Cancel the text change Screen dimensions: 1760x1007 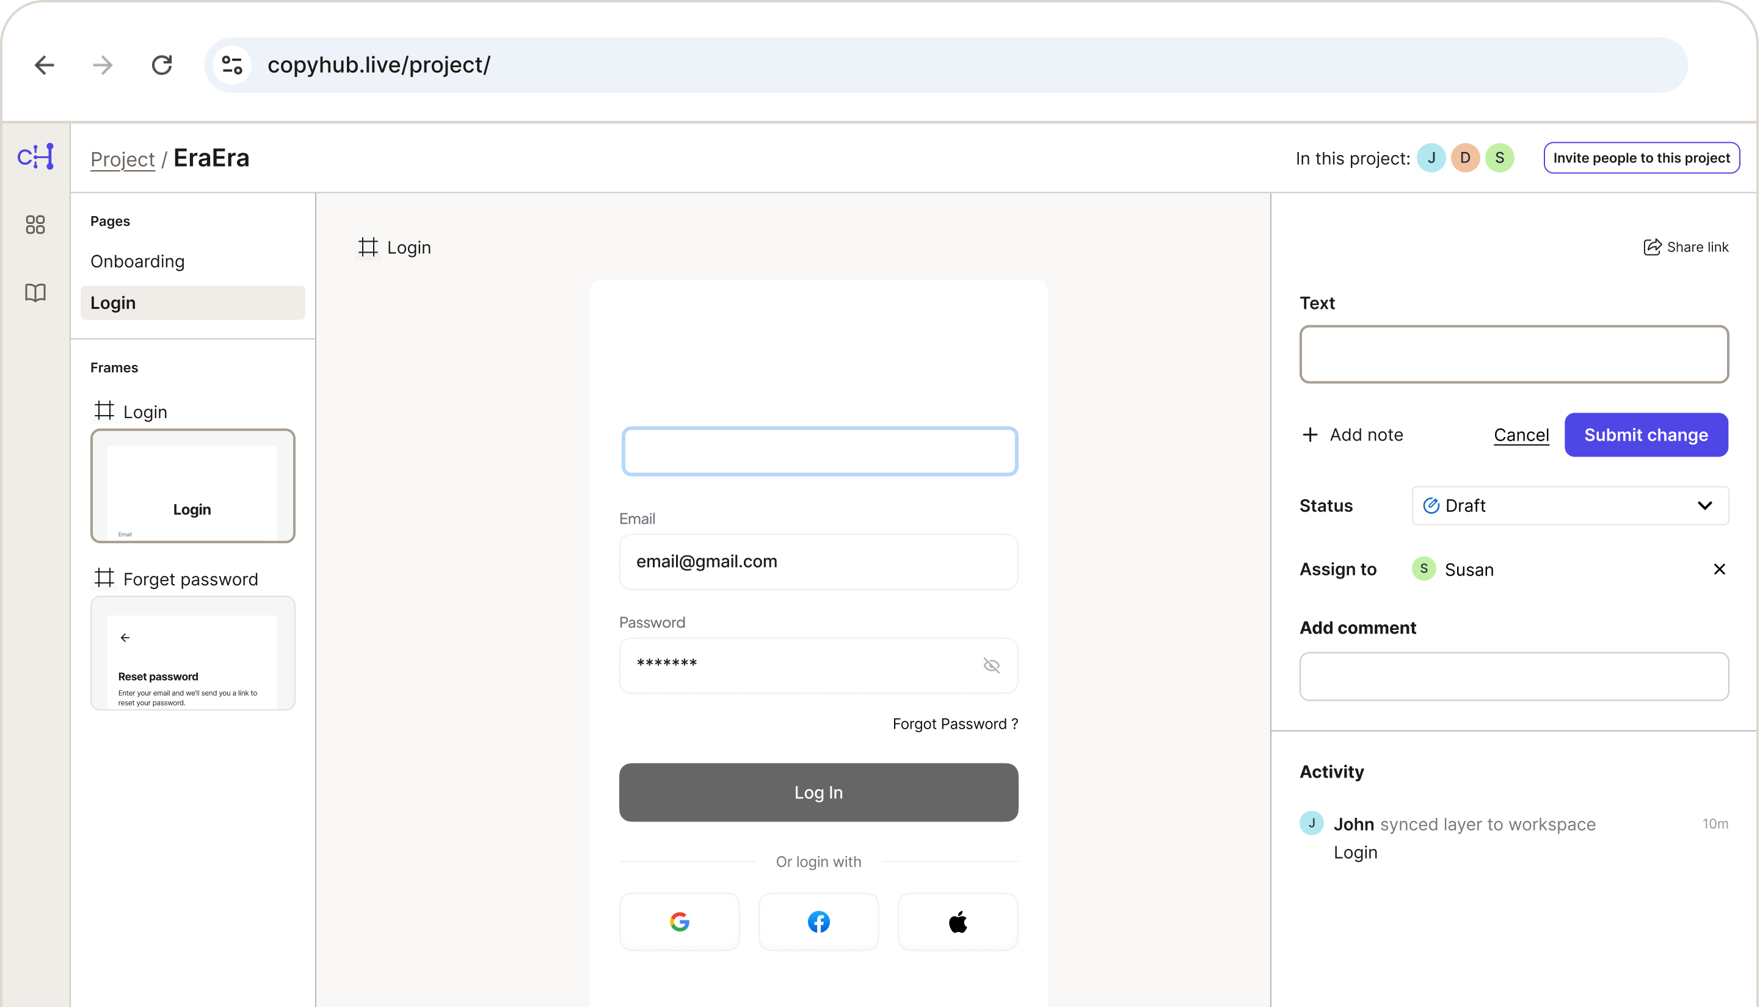point(1521,435)
